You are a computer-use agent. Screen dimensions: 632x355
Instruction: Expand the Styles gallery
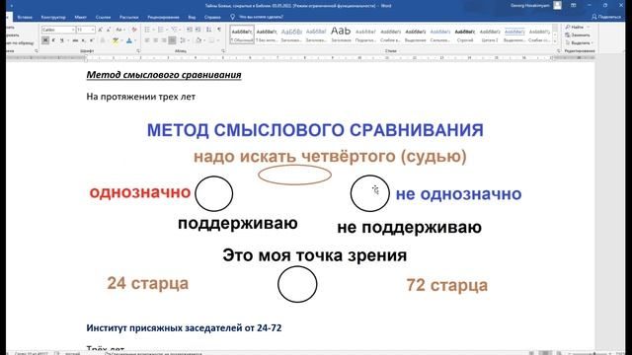(x=555, y=41)
